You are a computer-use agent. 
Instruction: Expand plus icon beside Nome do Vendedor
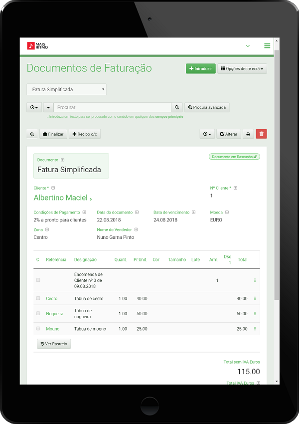click(136, 229)
